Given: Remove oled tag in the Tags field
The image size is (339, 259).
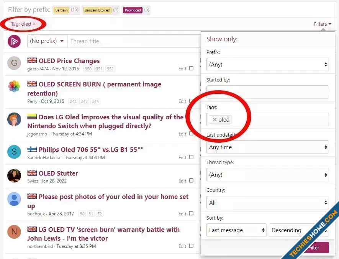Looking at the screenshot, I should point(215,119).
